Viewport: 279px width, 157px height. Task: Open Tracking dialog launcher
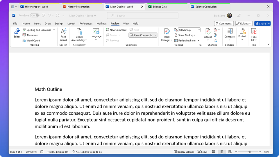tap(201, 45)
